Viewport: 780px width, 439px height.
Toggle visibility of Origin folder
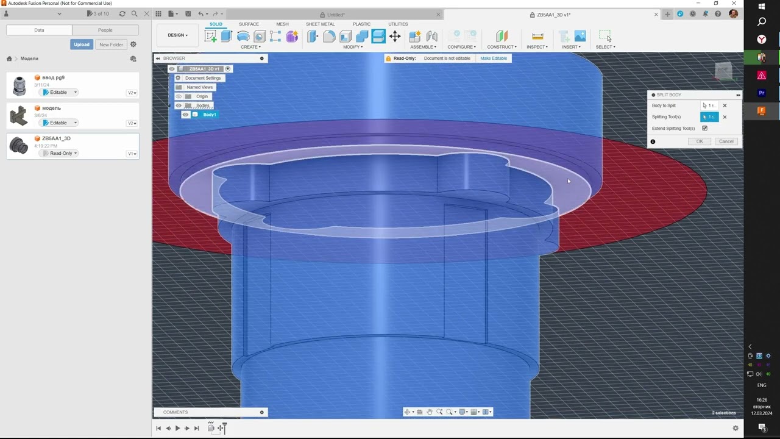179,96
